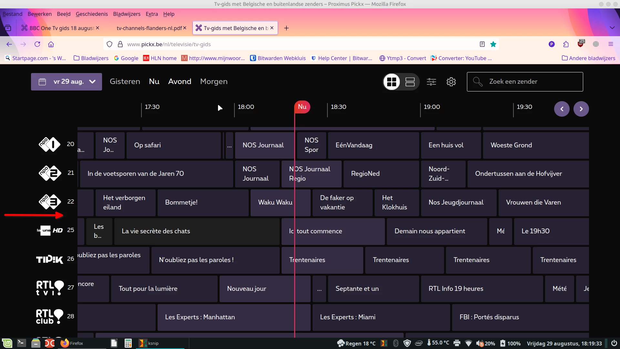620x349 pixels.
Task: Expand the vr 29 aug. date dropdown
Action: click(x=67, y=82)
